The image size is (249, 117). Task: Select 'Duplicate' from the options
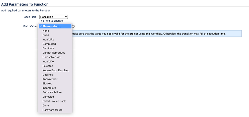point(55,48)
